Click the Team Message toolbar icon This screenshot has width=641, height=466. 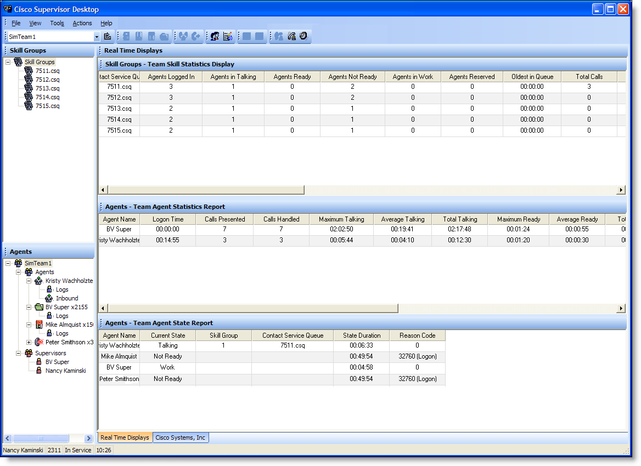pos(228,36)
